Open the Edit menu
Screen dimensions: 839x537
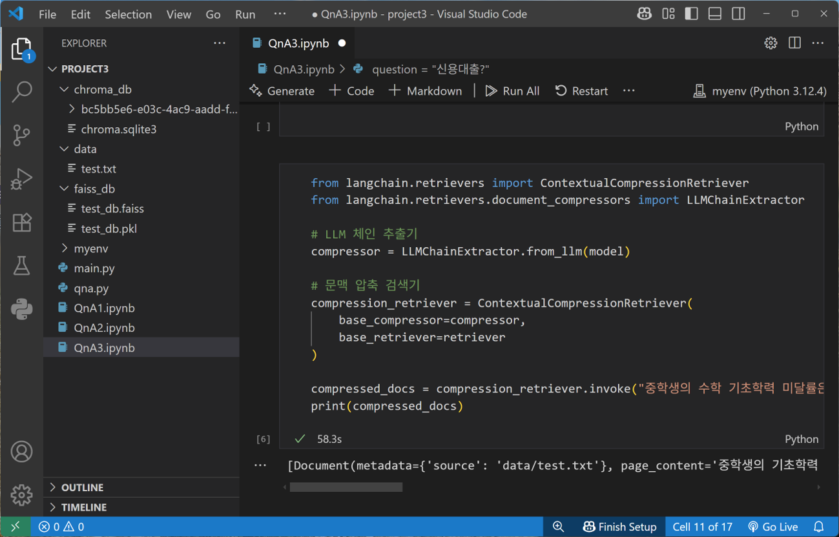pos(81,14)
